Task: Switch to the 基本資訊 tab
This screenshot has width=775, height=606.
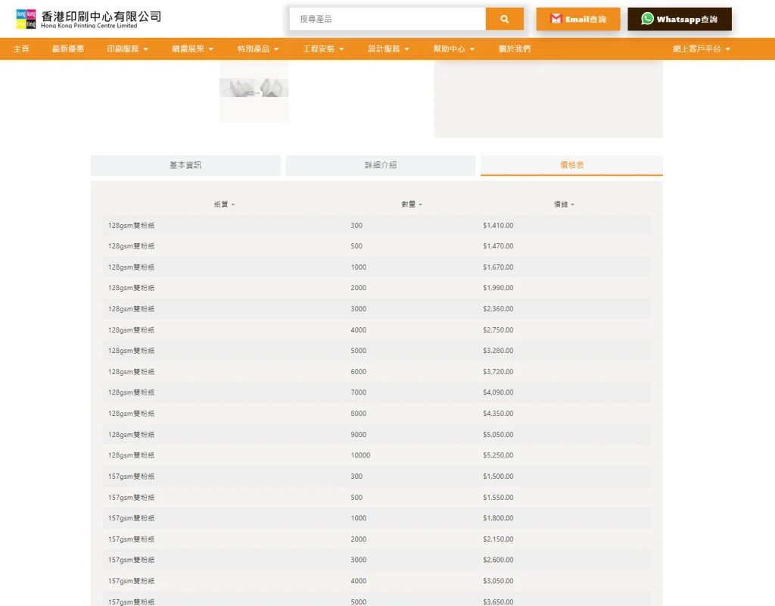Action: [185, 164]
